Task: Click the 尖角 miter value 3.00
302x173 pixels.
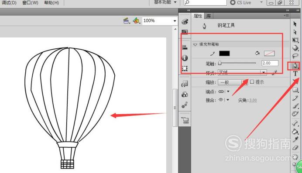Action: (253, 100)
